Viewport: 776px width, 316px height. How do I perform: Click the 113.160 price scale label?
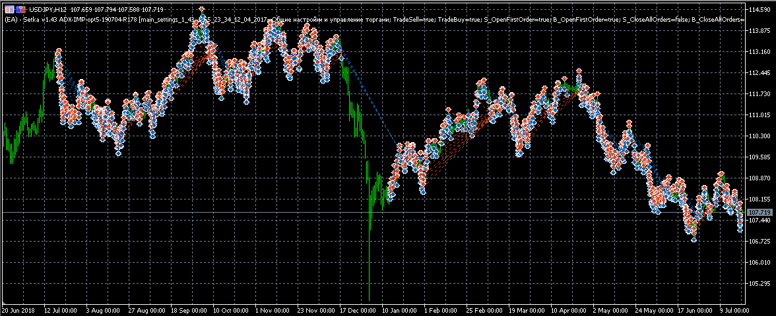pos(758,52)
